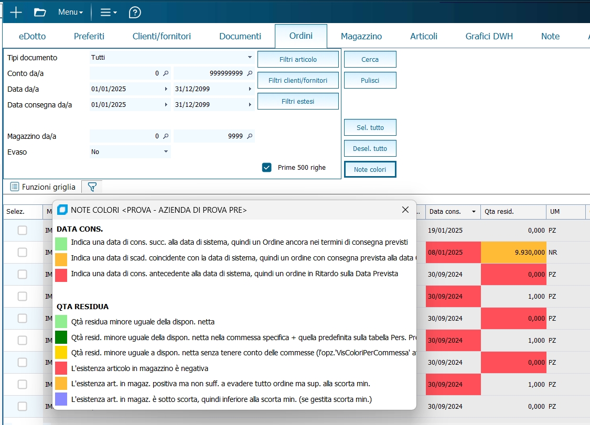Tick checkbox of third 30/09/2024 row
The height and width of the screenshot is (425, 590).
(22, 318)
